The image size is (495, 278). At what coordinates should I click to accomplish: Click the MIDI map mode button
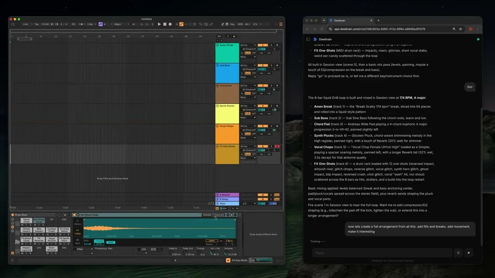click(x=241, y=24)
